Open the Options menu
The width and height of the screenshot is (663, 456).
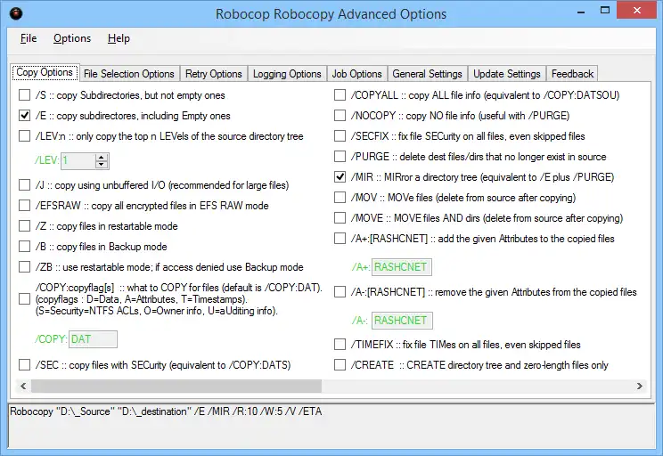tap(72, 38)
